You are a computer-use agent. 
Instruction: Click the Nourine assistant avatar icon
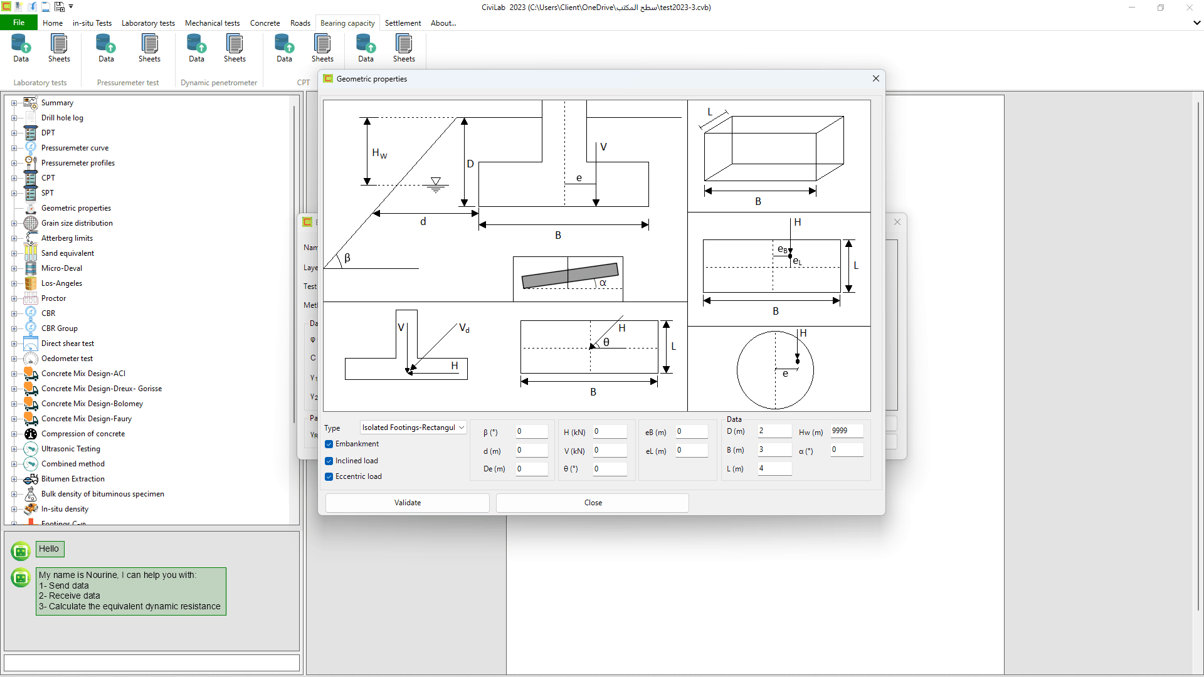click(x=21, y=577)
